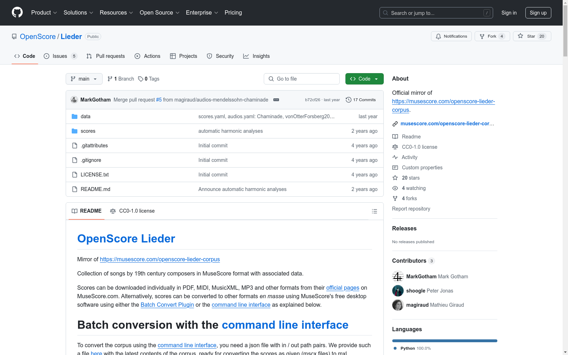
Task: Click the Lieder repository name link
Action: coord(71,37)
